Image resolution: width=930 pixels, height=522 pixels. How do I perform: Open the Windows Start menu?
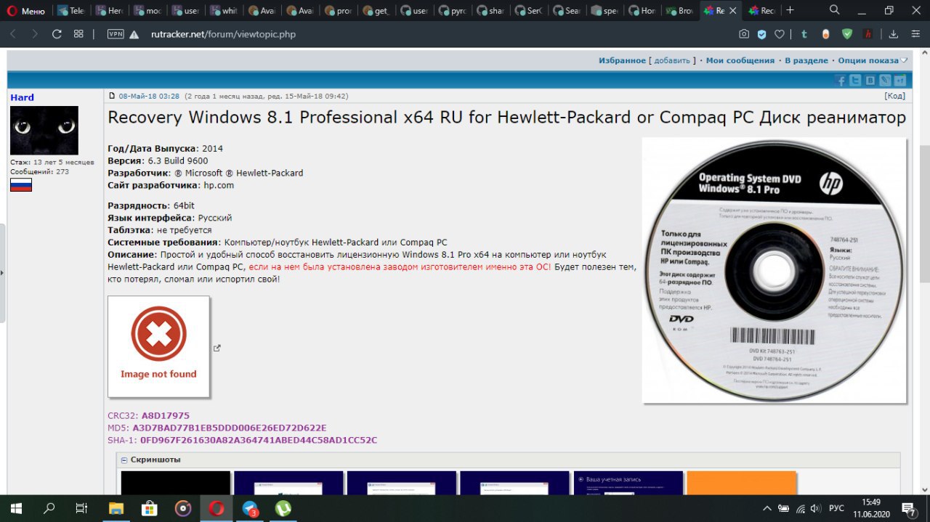click(15, 508)
